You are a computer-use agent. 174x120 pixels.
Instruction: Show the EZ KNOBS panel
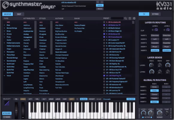pos(7,117)
